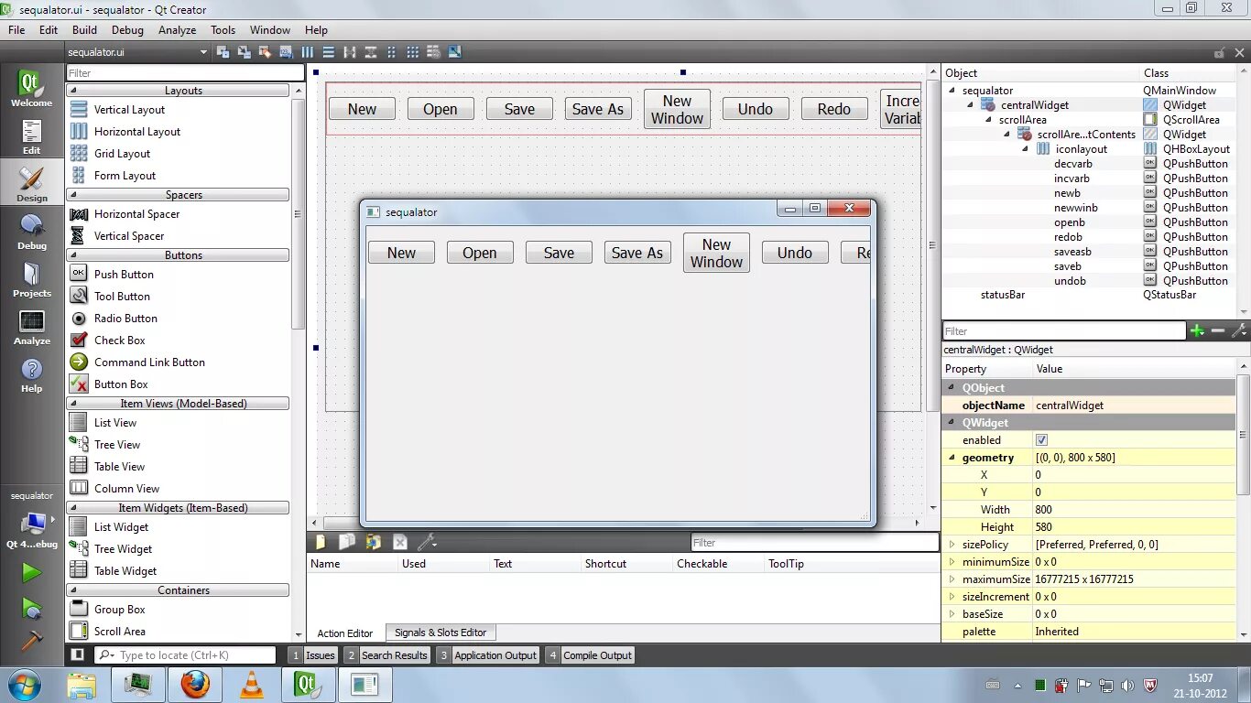Apply Lay Out Horizontally from the toolbar
The height and width of the screenshot is (703, 1251).
click(308, 52)
